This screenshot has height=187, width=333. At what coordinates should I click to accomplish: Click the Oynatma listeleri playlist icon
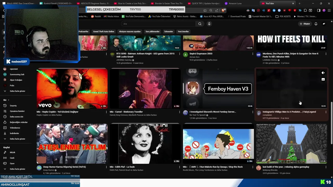pyautogui.click(x=5, y=111)
